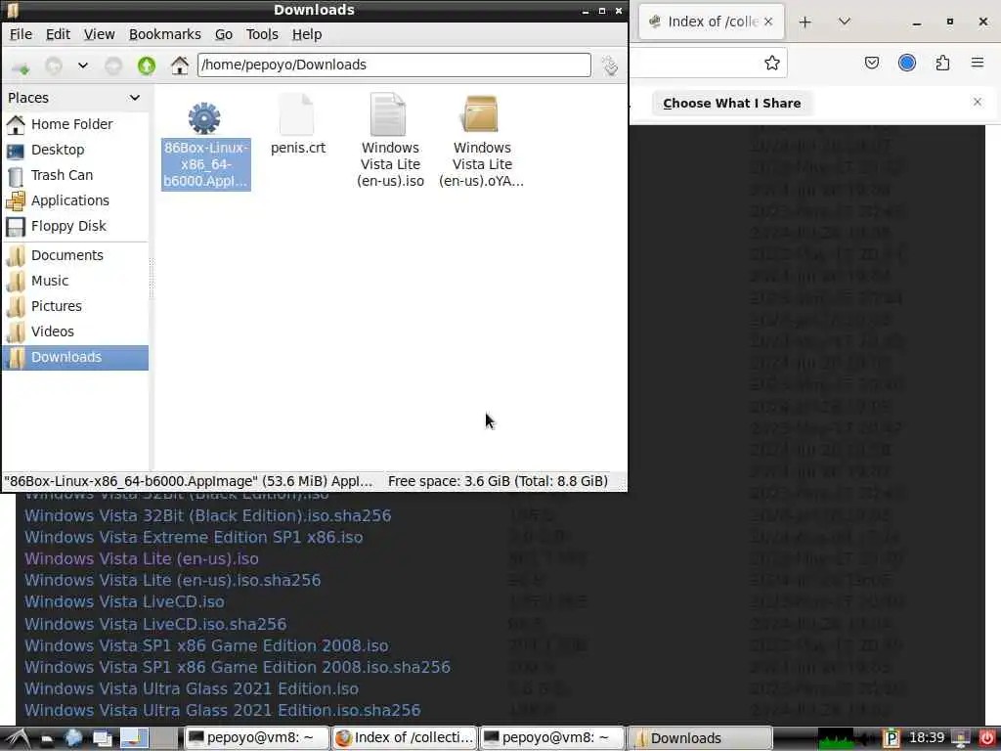Open Windows Vista Lite (en-us).iso link
The width and height of the screenshot is (1001, 751).
click(141, 558)
